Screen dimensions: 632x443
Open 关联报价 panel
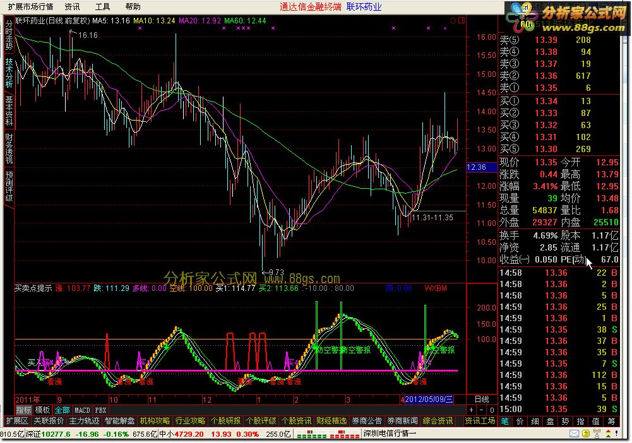[49, 421]
